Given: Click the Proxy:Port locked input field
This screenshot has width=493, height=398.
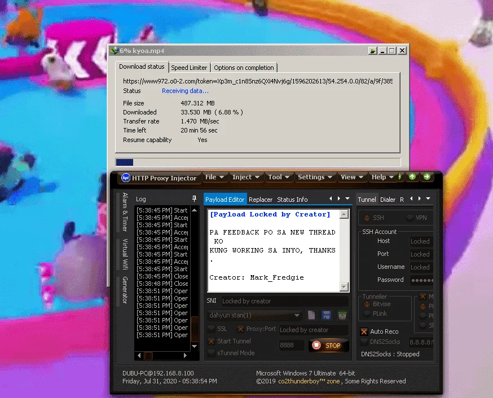Looking at the screenshot, I should click(x=314, y=330).
